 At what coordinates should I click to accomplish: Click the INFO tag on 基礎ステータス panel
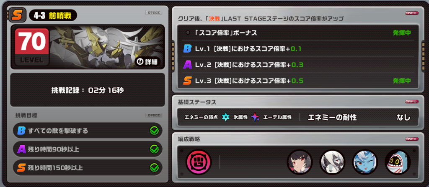[411, 101]
